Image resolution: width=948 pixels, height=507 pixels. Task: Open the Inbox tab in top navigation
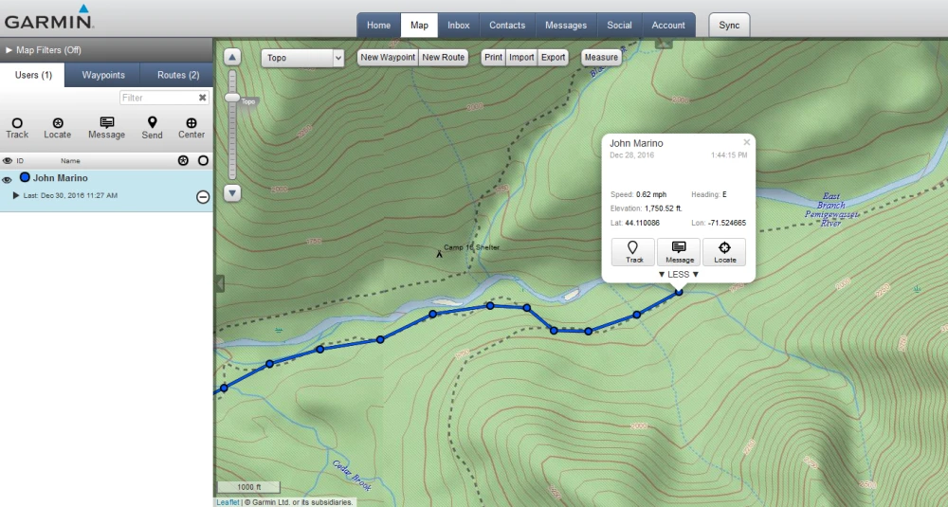point(459,26)
